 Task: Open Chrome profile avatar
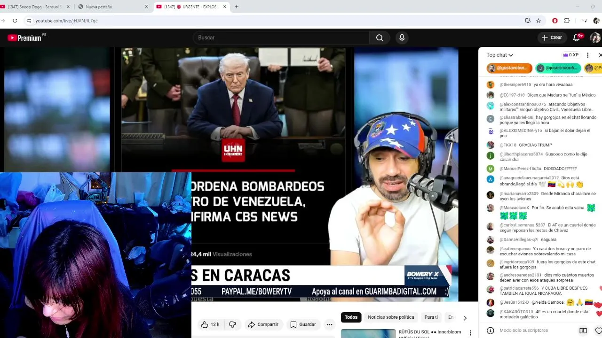point(596,21)
